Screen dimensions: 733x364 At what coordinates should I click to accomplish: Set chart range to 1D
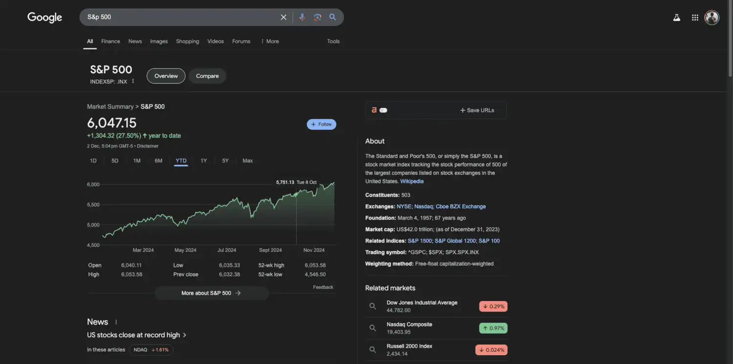(93, 161)
